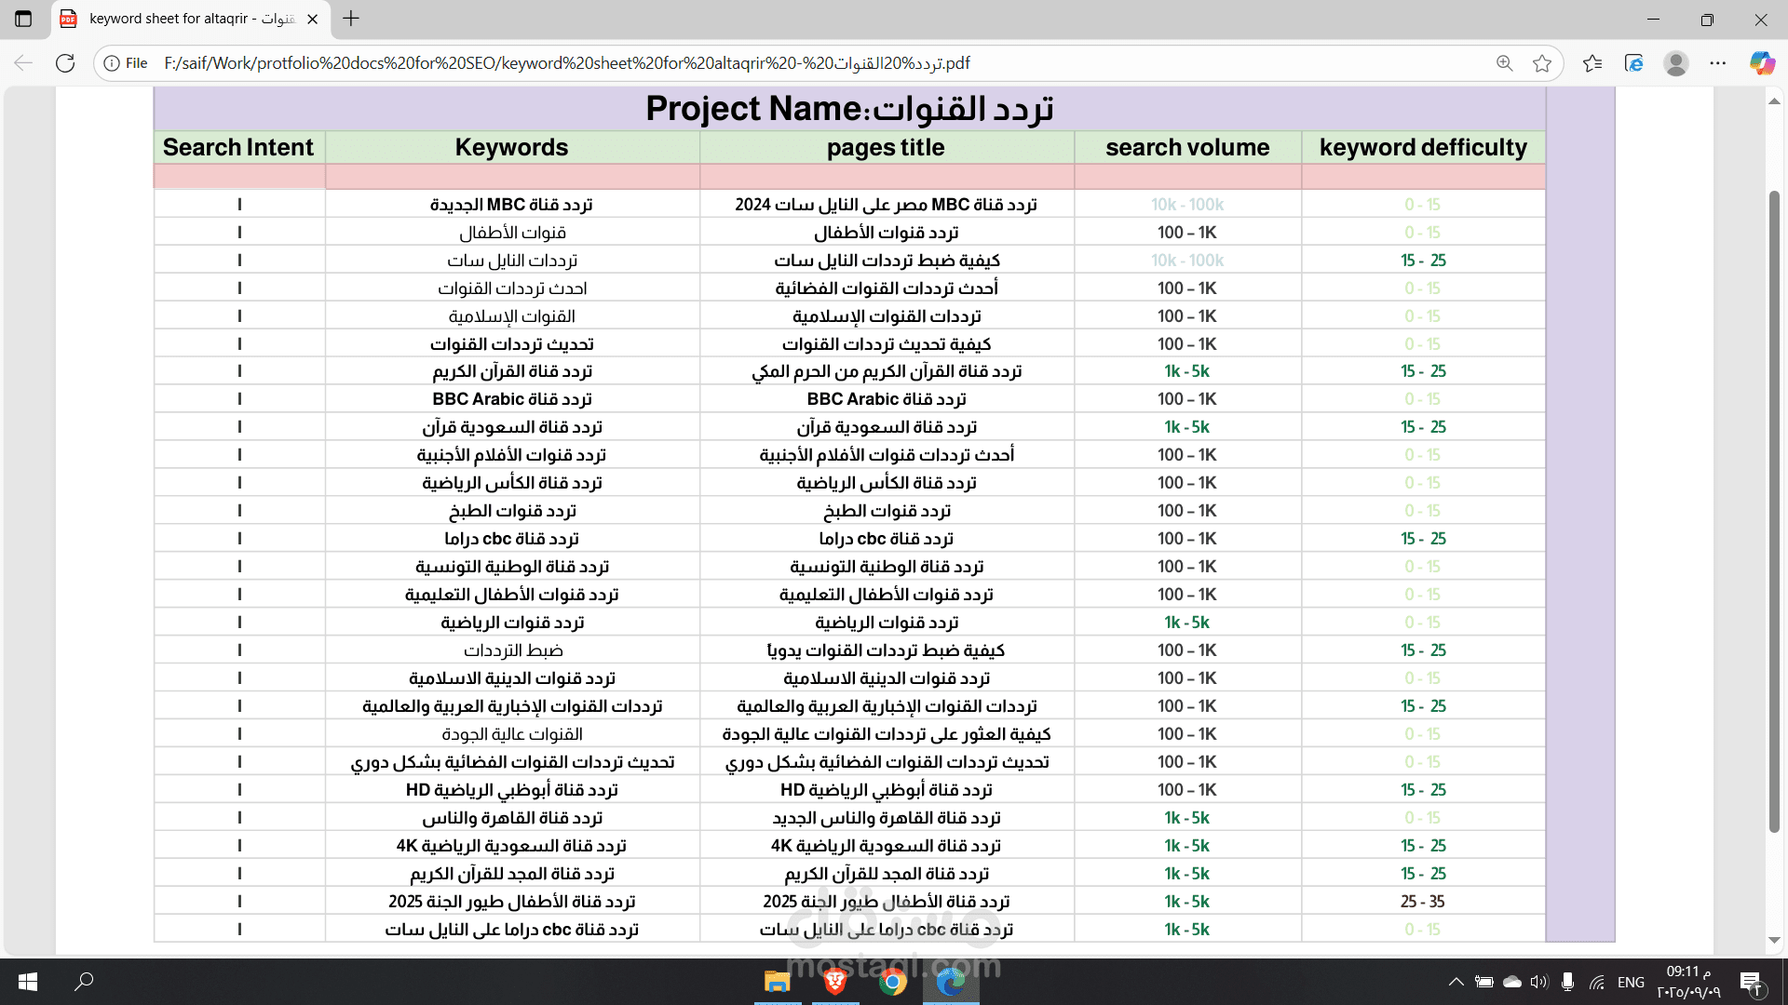Open the clock and calendar flyout
The width and height of the screenshot is (1788, 1005).
pyautogui.click(x=1687, y=982)
